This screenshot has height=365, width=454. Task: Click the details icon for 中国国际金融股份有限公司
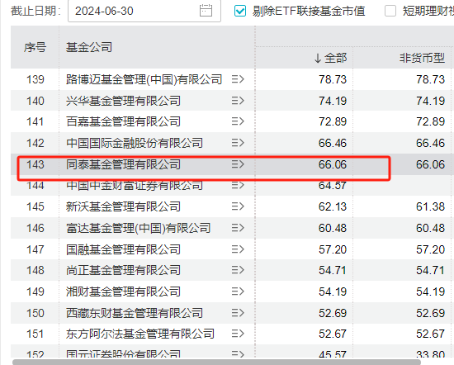click(x=238, y=143)
